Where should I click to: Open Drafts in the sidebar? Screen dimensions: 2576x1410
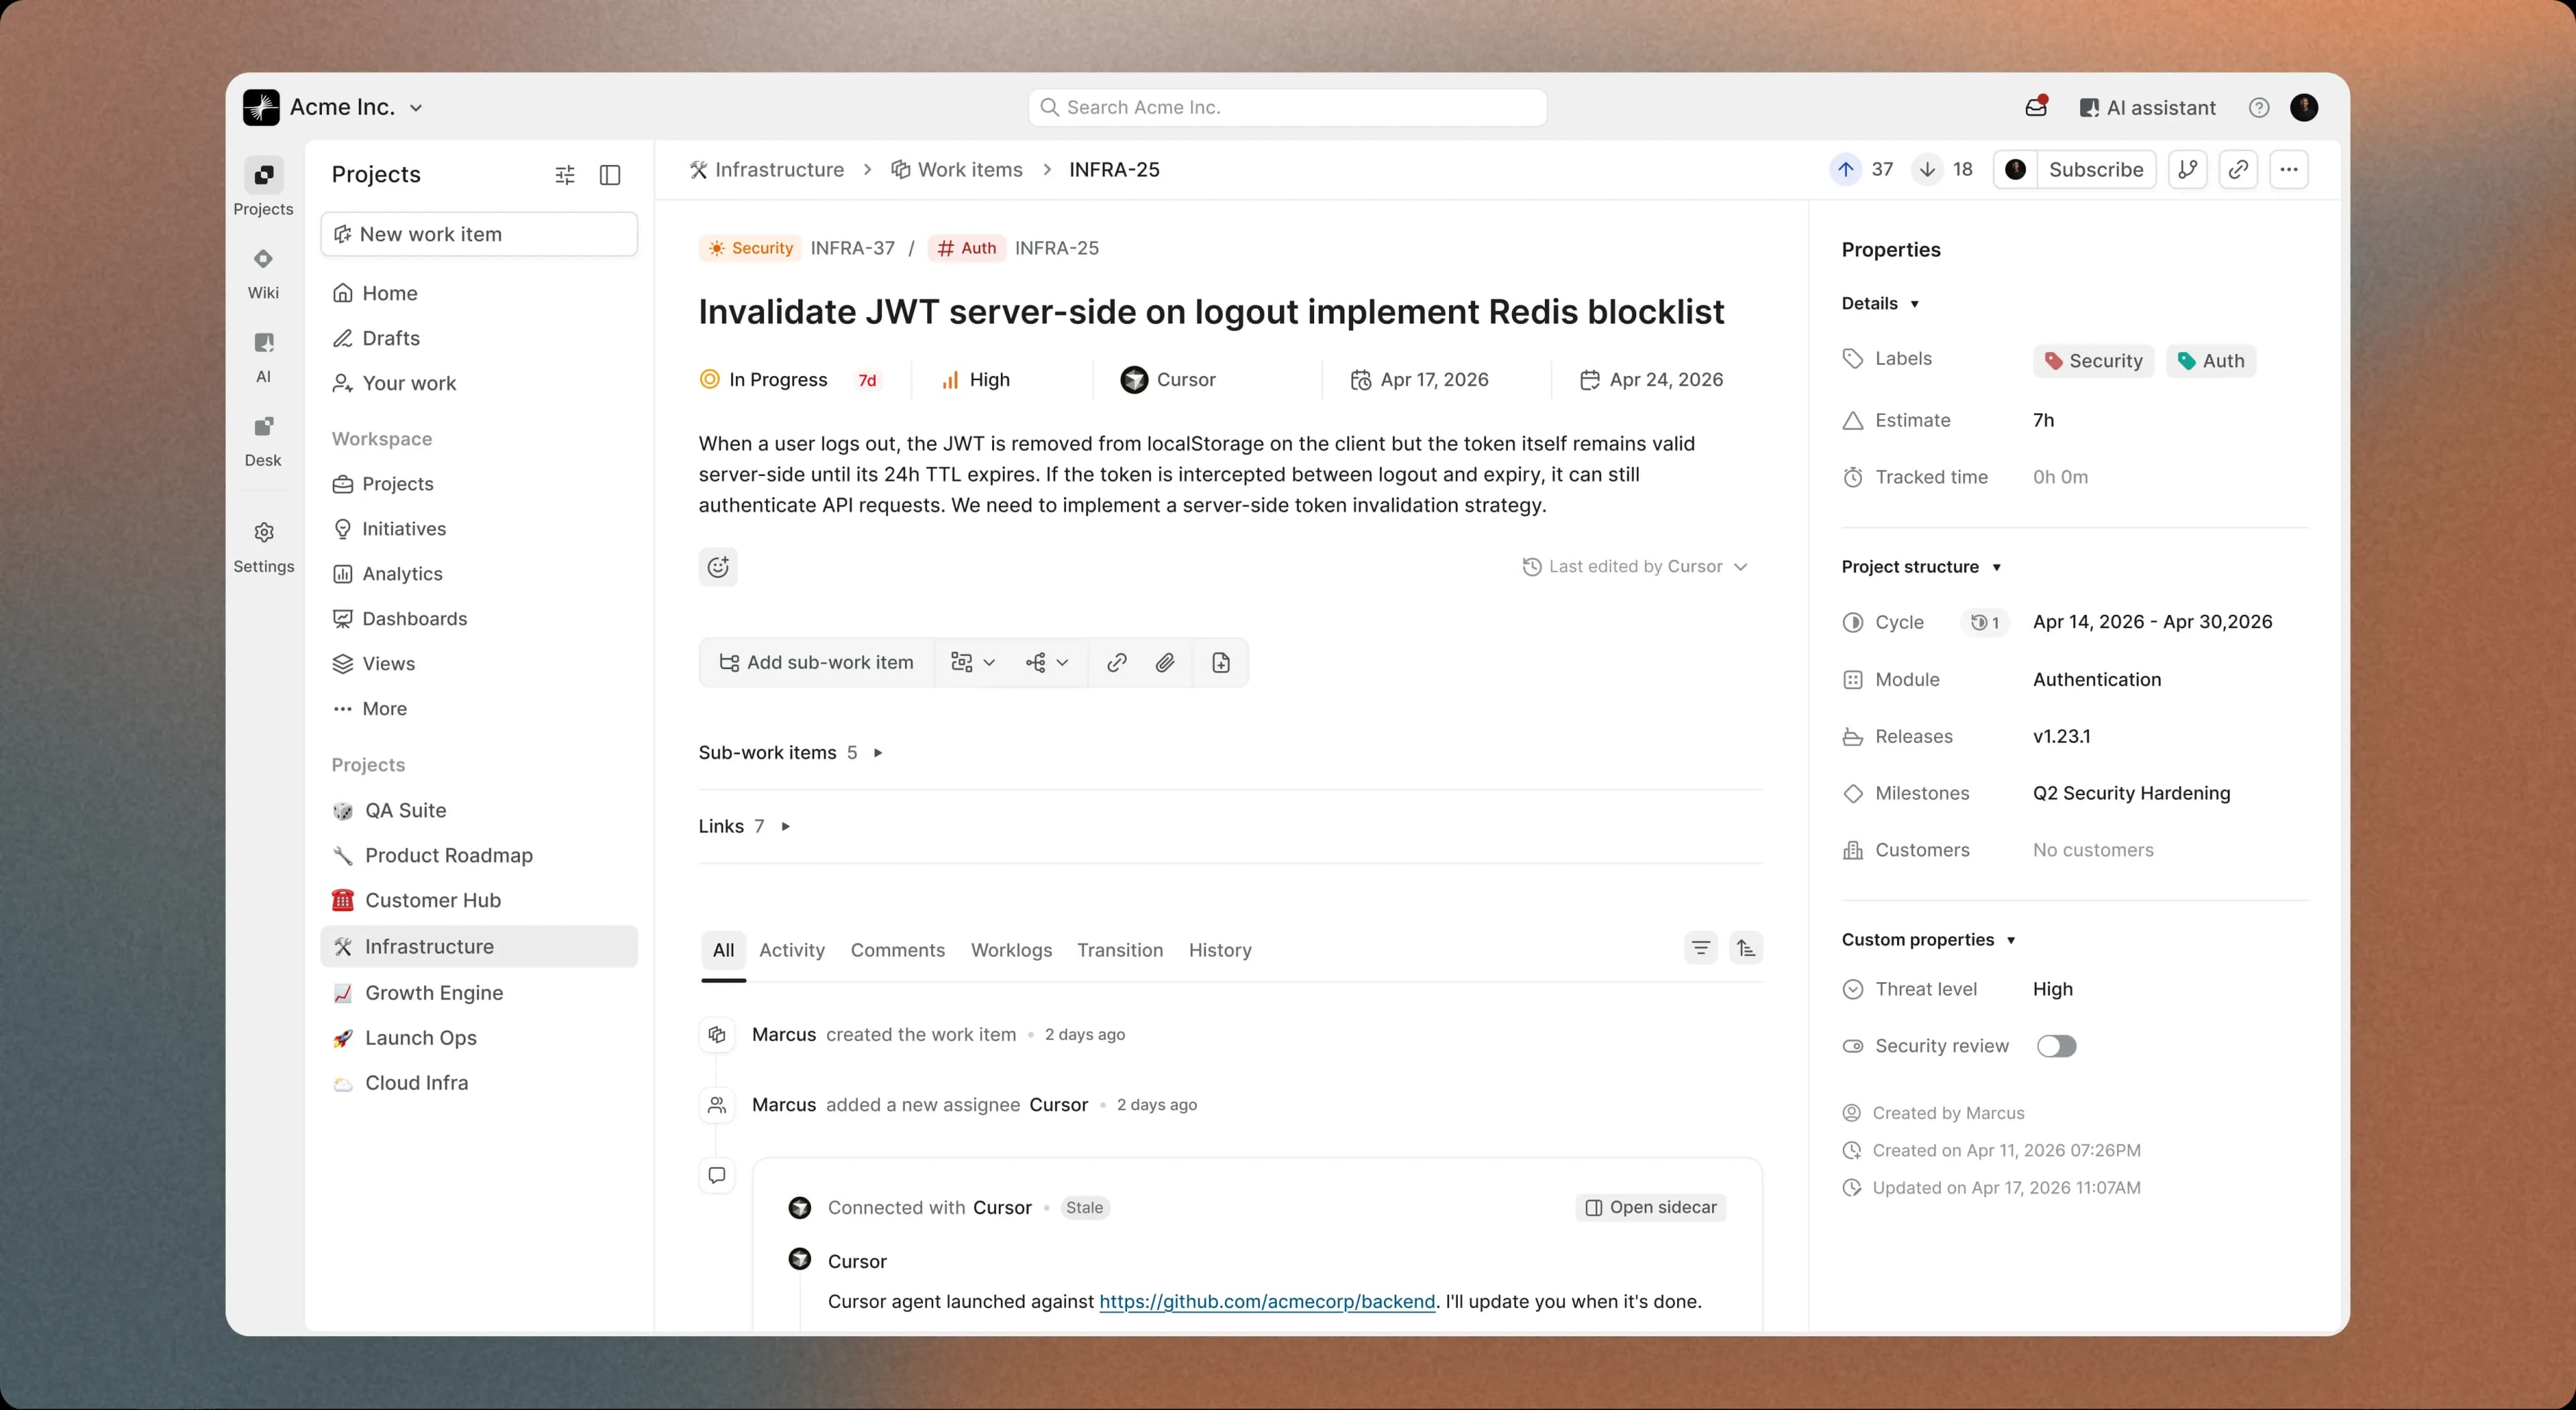point(479,338)
